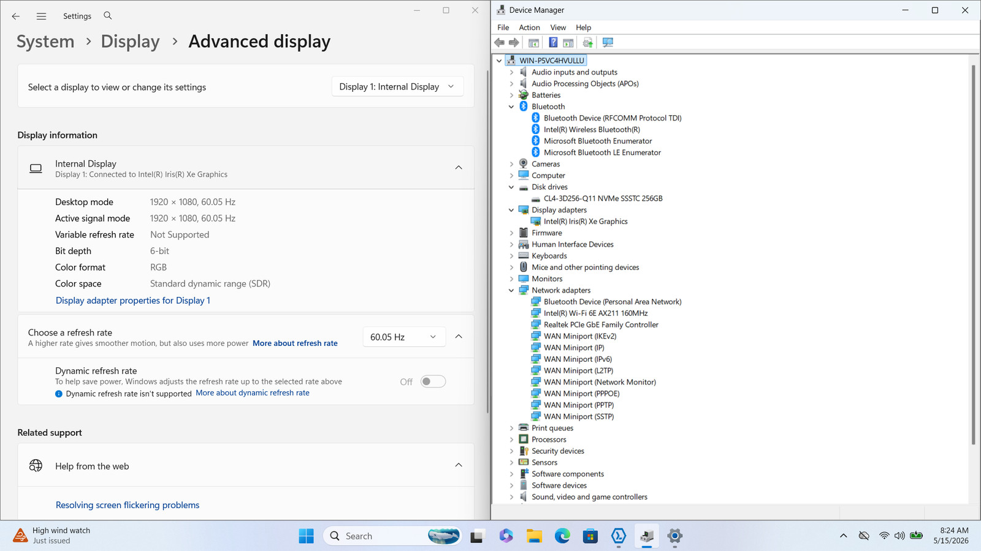Screen dimensions: 981x551
Task: Click the Settings search magnifier icon
Action: pos(108,15)
